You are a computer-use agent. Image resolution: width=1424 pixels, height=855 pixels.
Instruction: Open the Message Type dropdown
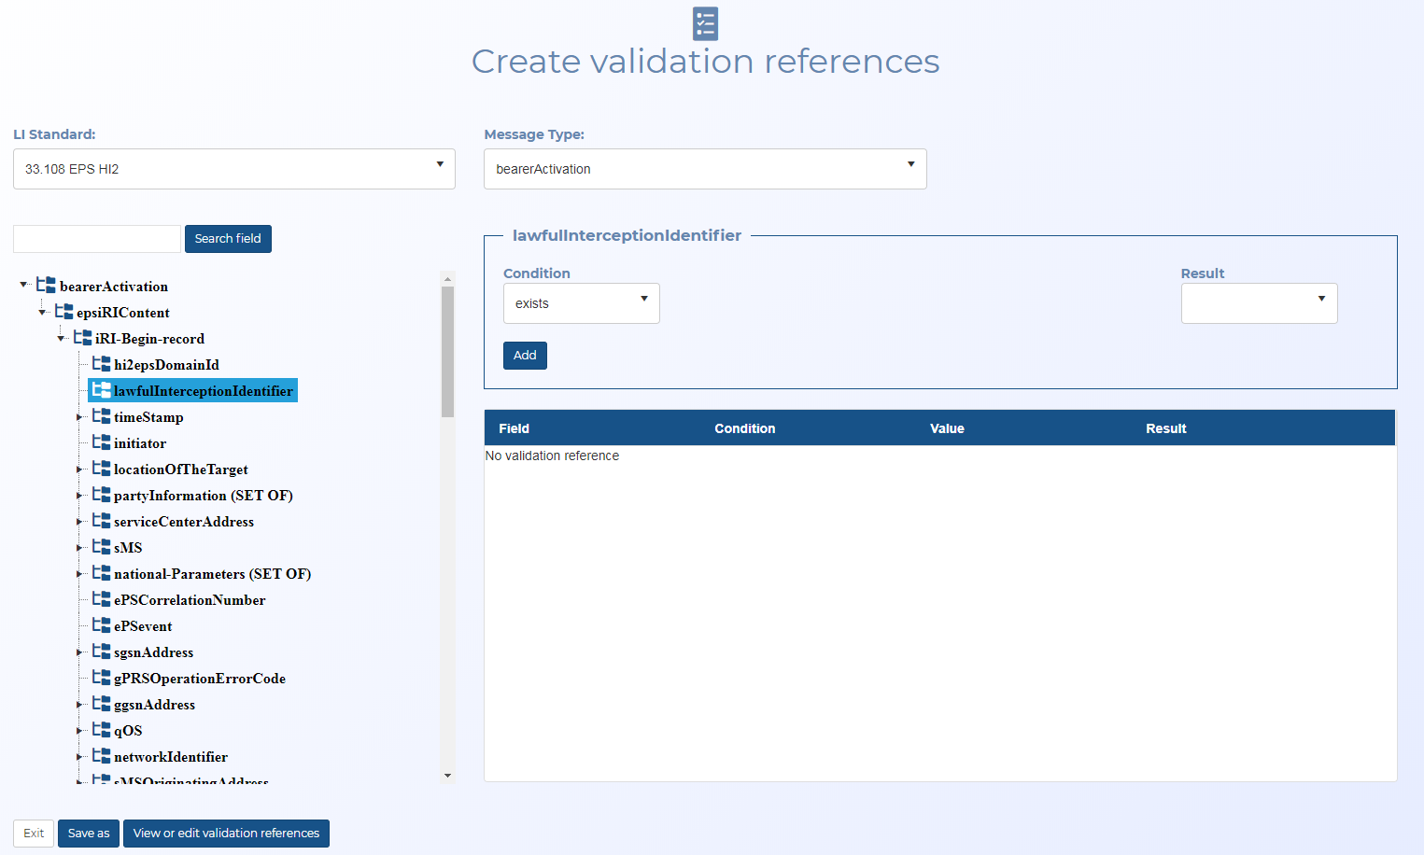(704, 169)
